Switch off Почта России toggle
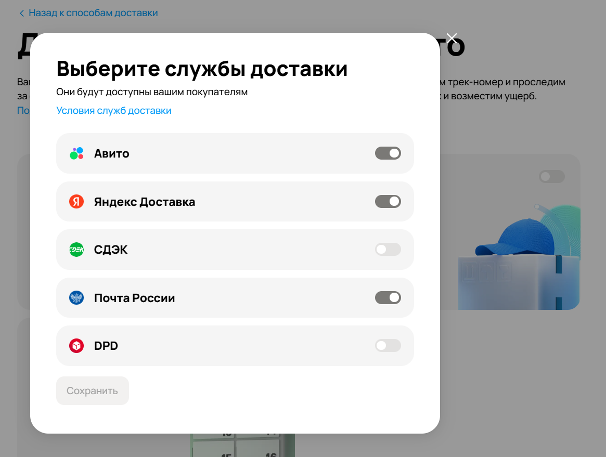 click(x=388, y=297)
